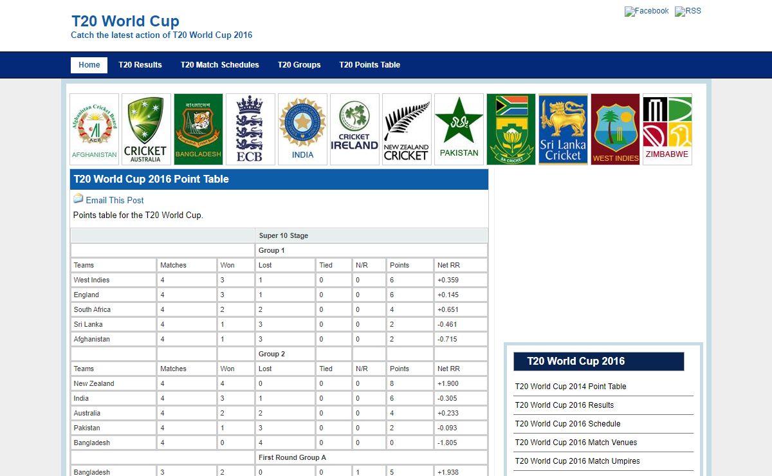This screenshot has height=476, width=772.
Task: Open the T20 Results menu item
Action: click(140, 65)
